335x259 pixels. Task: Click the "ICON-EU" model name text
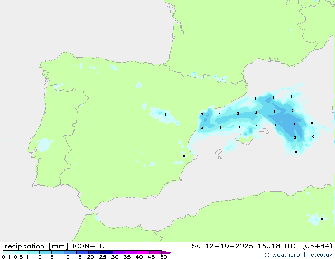88,246
